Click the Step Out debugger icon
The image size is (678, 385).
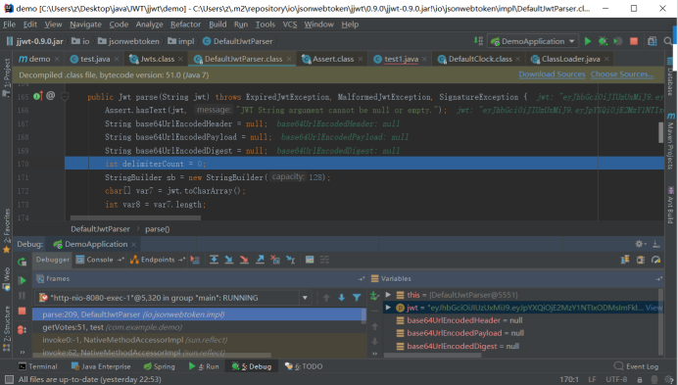click(260, 260)
